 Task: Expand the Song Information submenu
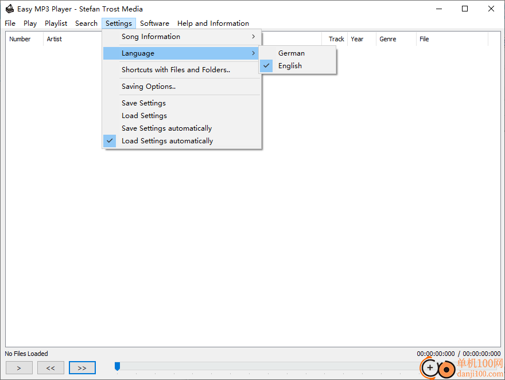click(x=182, y=37)
